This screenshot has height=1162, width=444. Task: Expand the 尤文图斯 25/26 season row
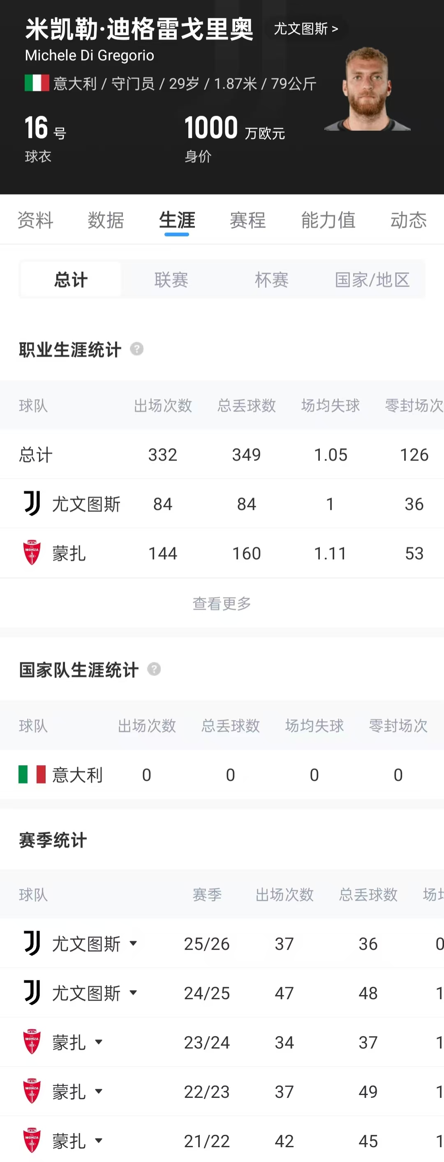133,943
